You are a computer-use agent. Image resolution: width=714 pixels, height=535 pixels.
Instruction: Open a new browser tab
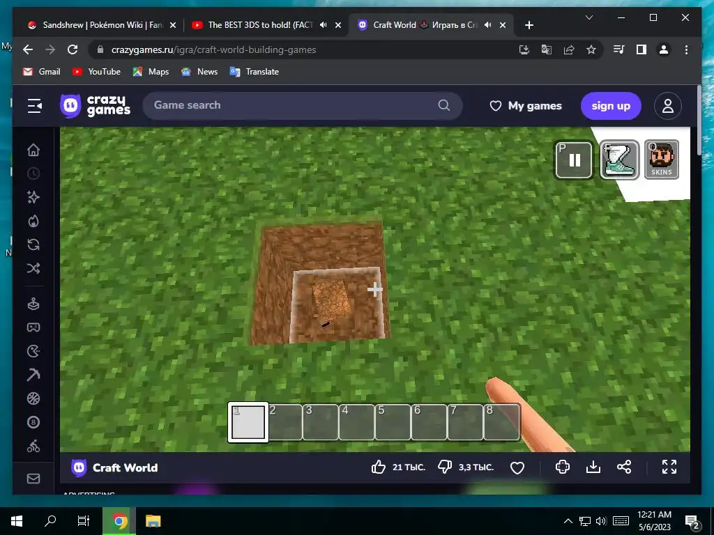[529, 25]
